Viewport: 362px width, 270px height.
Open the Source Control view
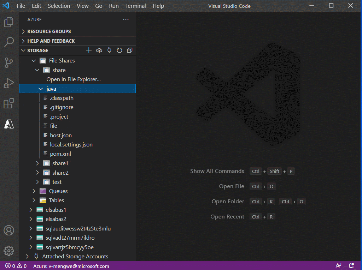pos(9,62)
